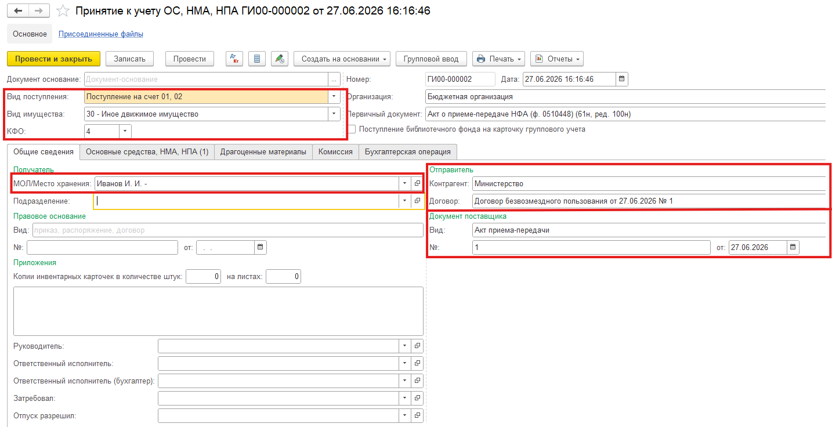Click Организация field Бюджетная организация
The image size is (832, 427).
[625, 97]
